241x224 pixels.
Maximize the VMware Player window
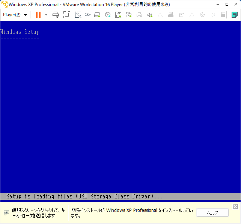[x=227, y=5]
